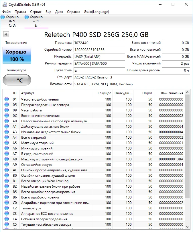Click the Raw-значения column header
The height and width of the screenshot is (232, 193).
tap(170, 93)
